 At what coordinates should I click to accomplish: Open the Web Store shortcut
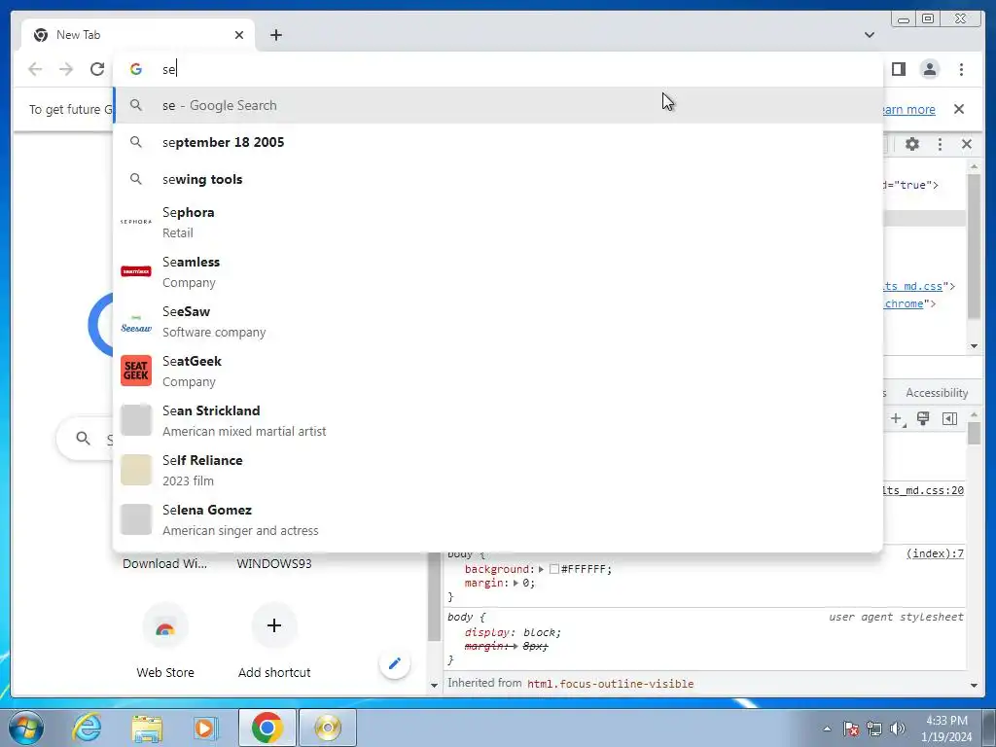tap(165, 642)
